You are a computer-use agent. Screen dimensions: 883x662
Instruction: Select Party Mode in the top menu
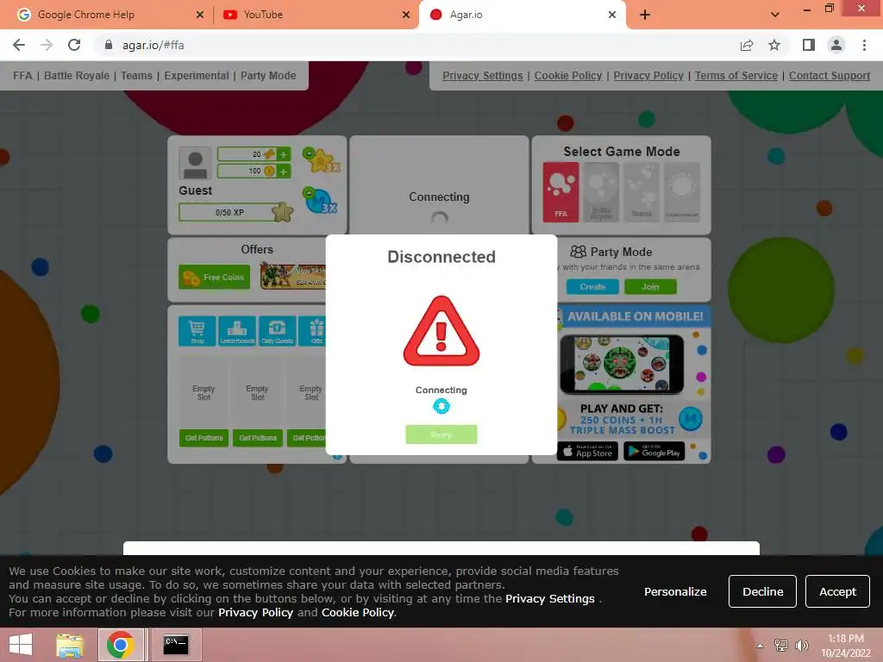[x=268, y=76]
